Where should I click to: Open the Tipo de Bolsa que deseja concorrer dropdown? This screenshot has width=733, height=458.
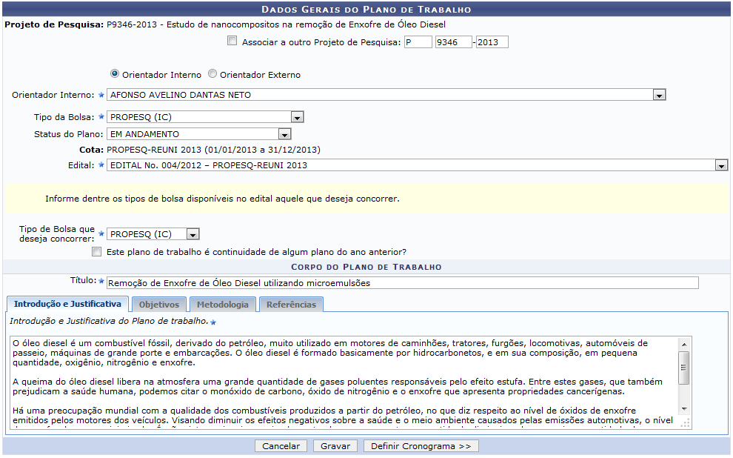point(193,234)
